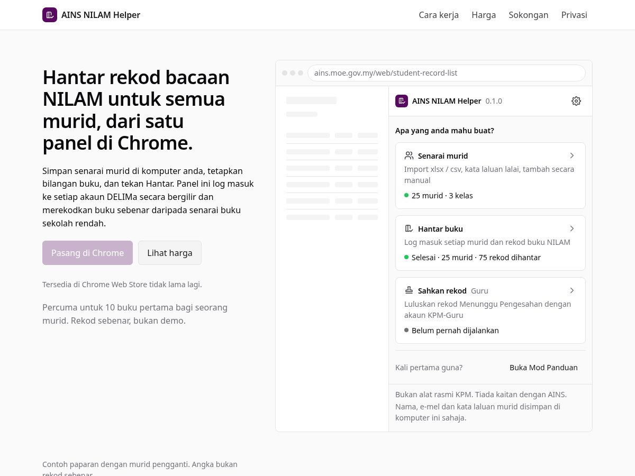Select the Senarai murid card title
The width and height of the screenshot is (635, 476).
[x=443, y=156]
